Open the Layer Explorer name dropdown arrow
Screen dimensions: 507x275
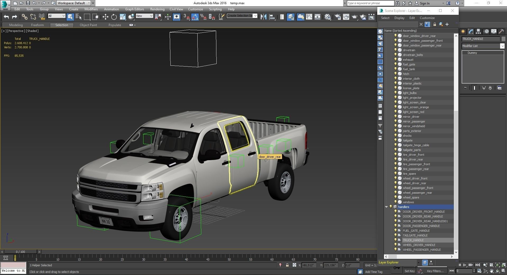click(418, 262)
